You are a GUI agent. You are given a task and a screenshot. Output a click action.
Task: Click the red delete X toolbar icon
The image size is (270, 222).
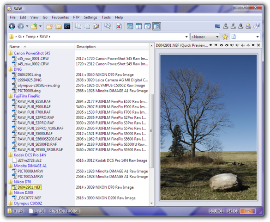(119, 26)
